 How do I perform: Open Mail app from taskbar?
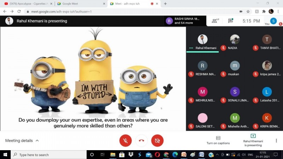(149, 155)
